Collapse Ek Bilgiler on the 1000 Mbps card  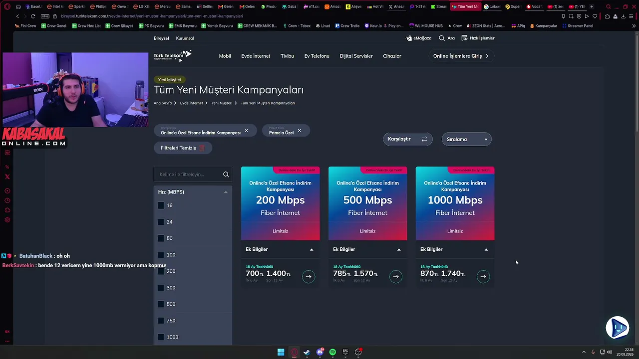tap(486, 249)
